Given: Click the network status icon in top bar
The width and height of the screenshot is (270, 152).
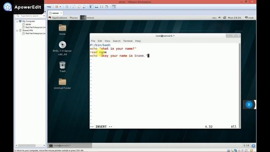Looking at the screenshot, I should click(x=224, y=18).
